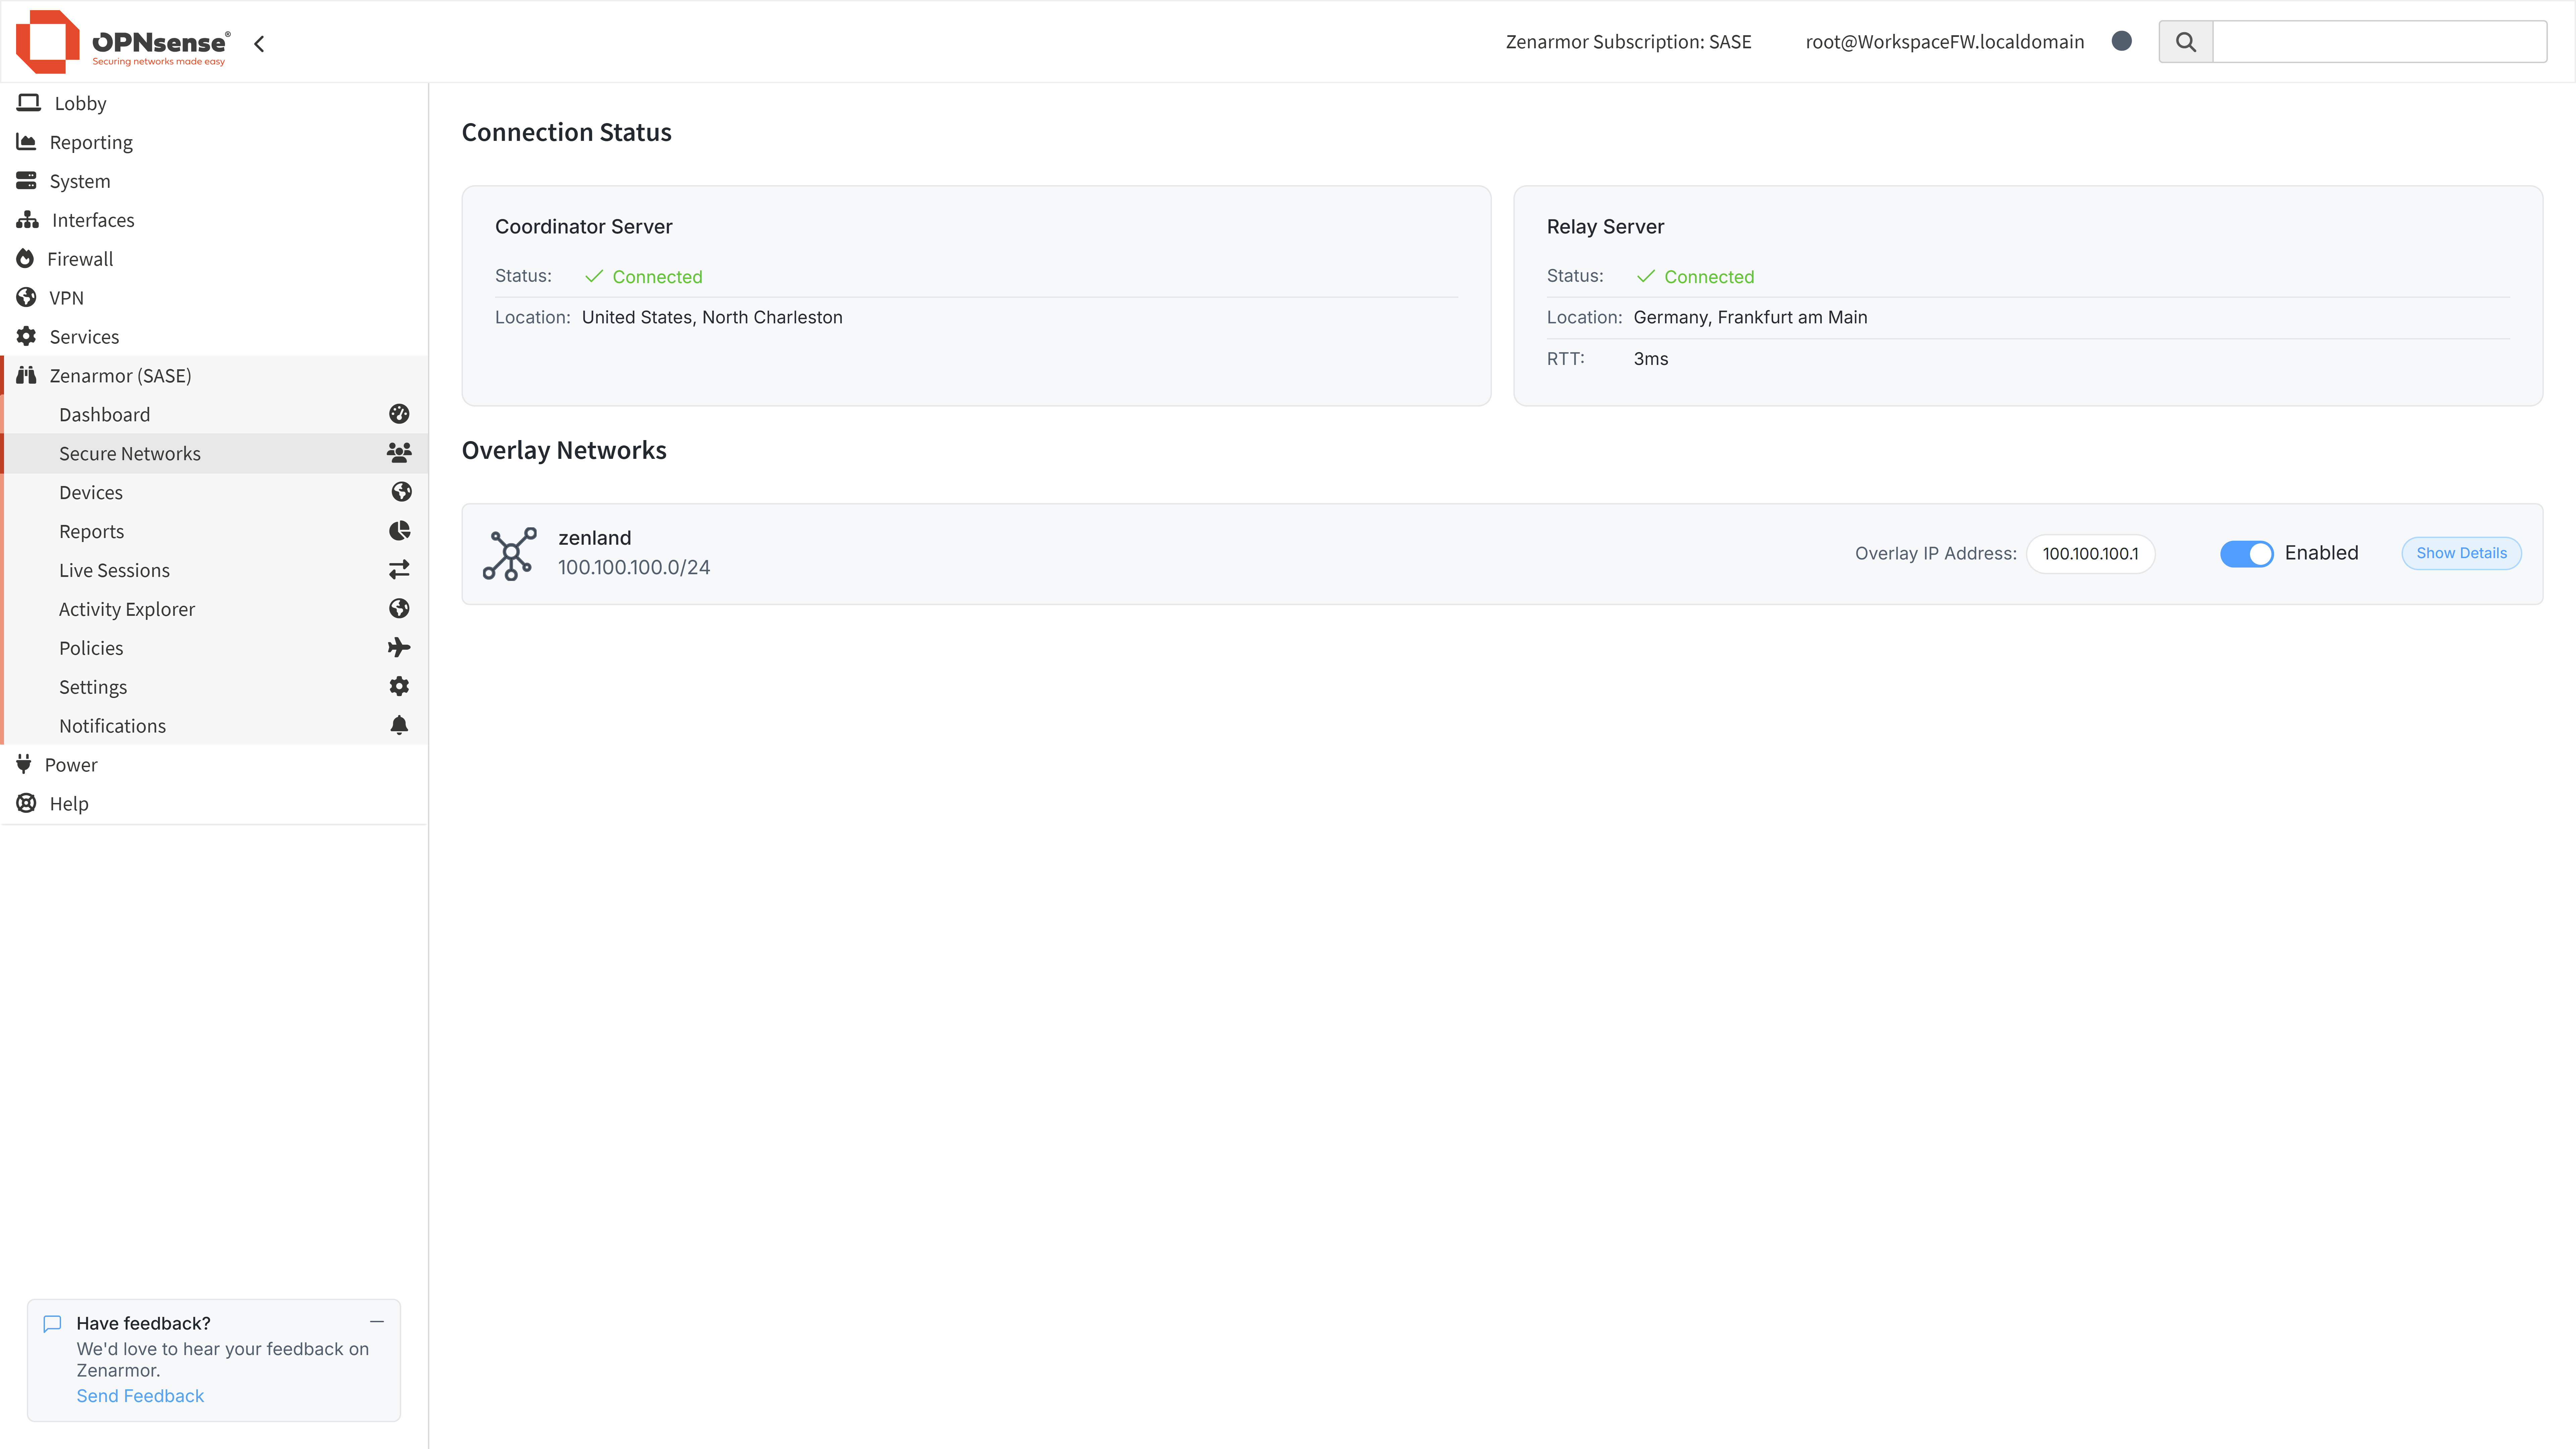Minimize the Have feedback box
The image size is (2576, 1449).
click(x=377, y=1322)
